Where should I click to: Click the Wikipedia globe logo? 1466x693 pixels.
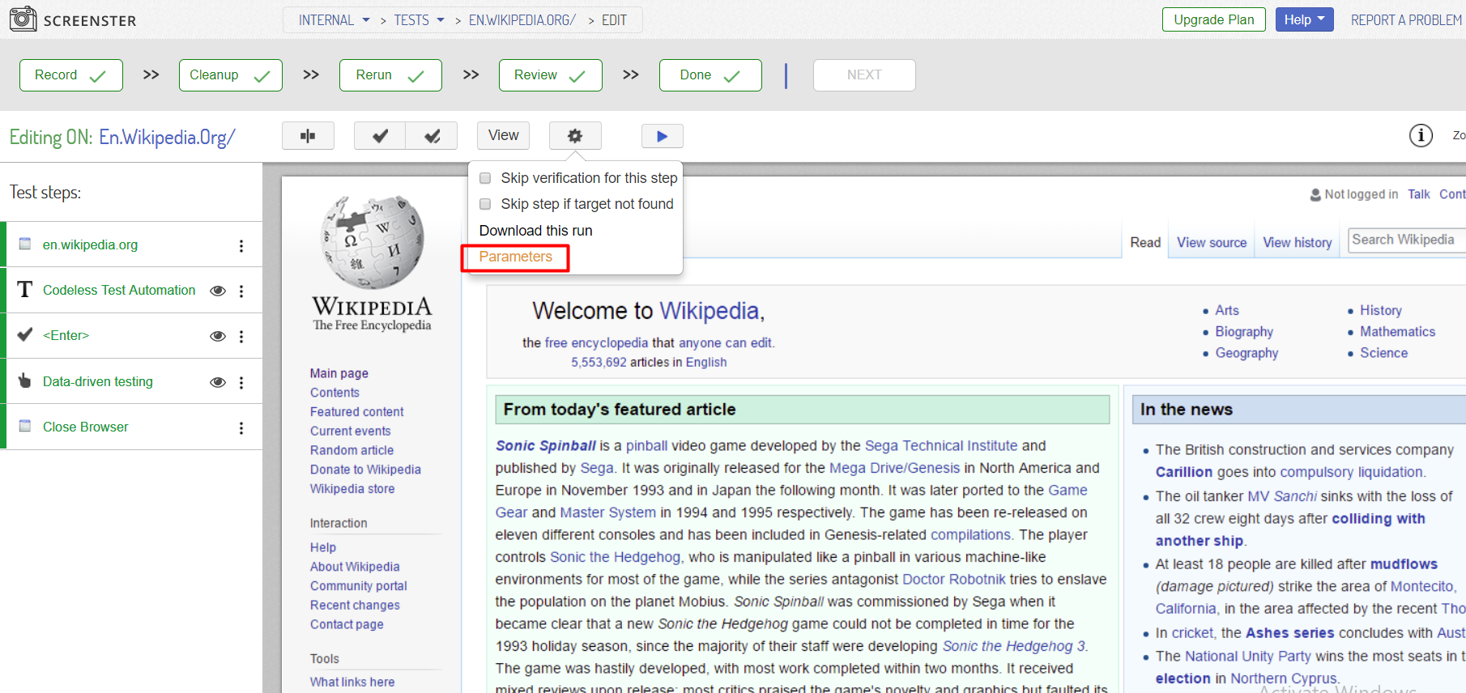tap(373, 241)
